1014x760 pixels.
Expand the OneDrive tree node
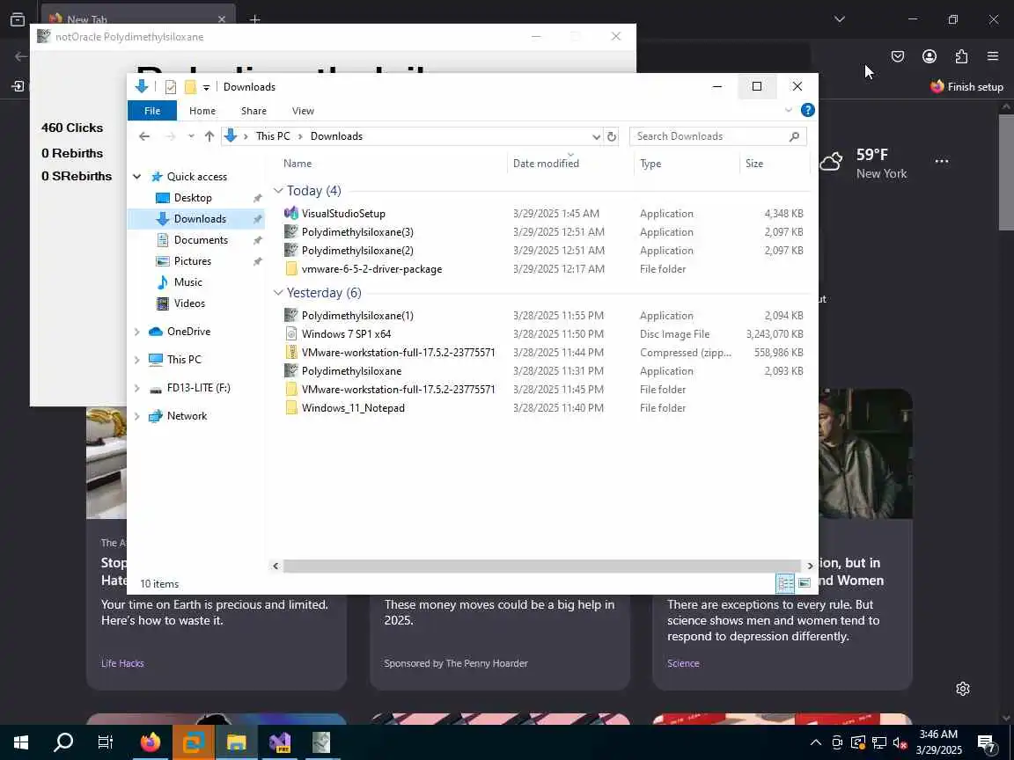pyautogui.click(x=137, y=332)
